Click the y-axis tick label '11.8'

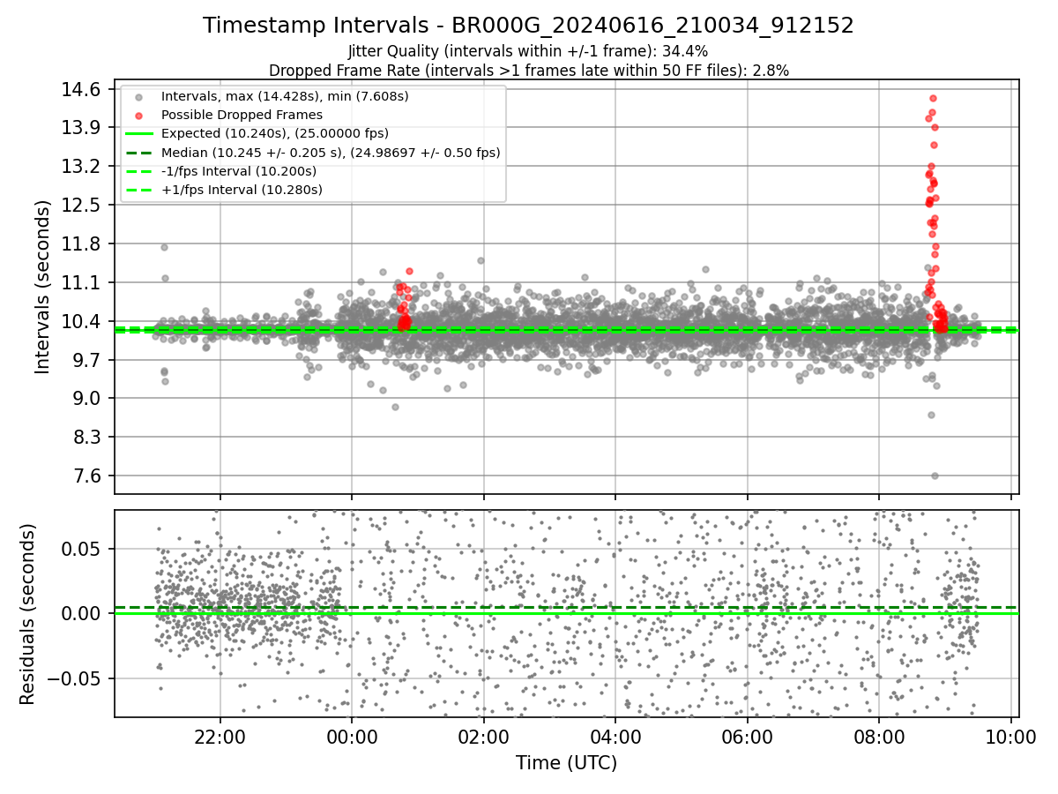pyautogui.click(x=82, y=244)
